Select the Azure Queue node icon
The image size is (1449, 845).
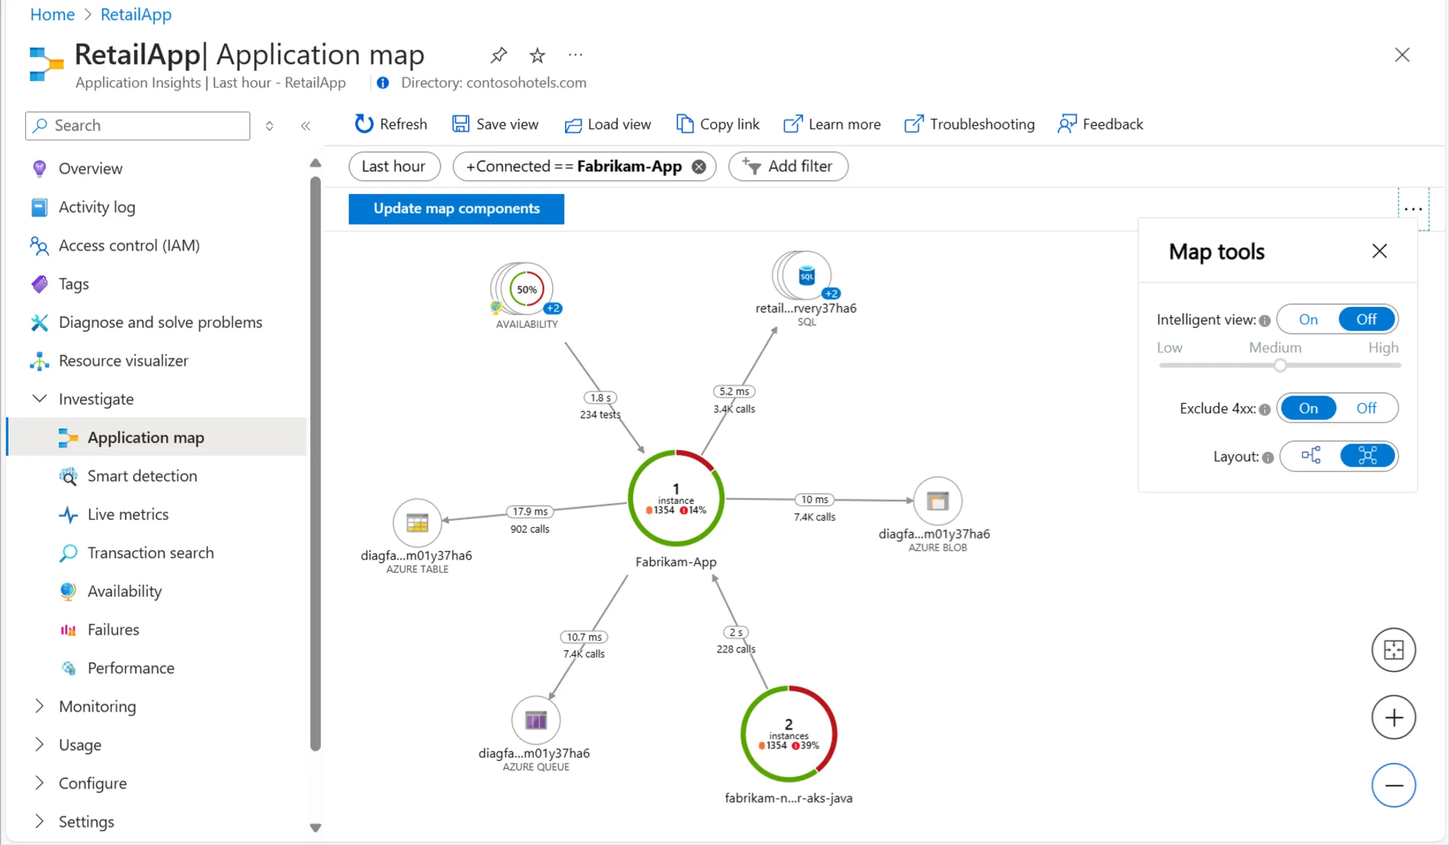click(536, 720)
